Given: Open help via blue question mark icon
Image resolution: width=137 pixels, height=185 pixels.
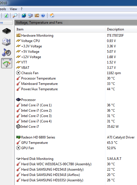Looking at the screenshot, I should click(43, 16).
